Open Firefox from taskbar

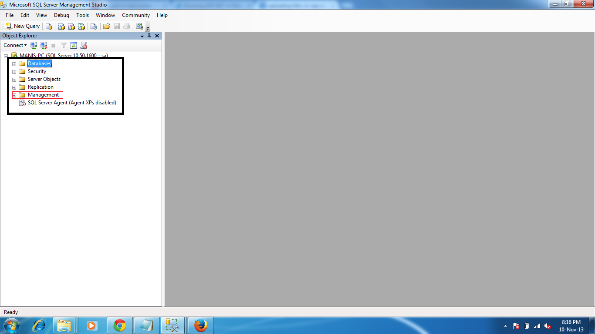click(200, 325)
